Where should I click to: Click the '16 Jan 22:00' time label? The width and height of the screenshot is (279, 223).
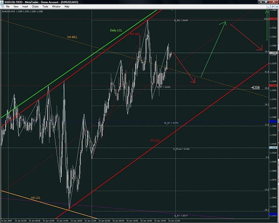tap(174, 221)
